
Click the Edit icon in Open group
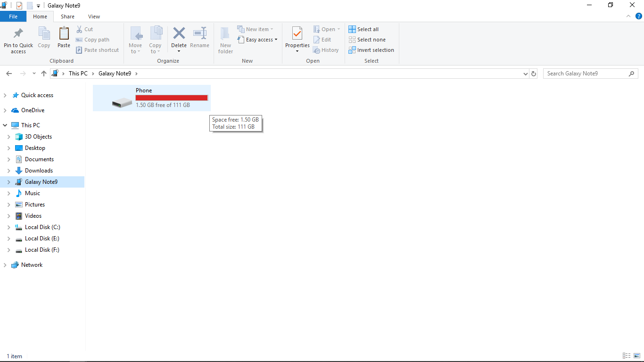click(x=317, y=40)
